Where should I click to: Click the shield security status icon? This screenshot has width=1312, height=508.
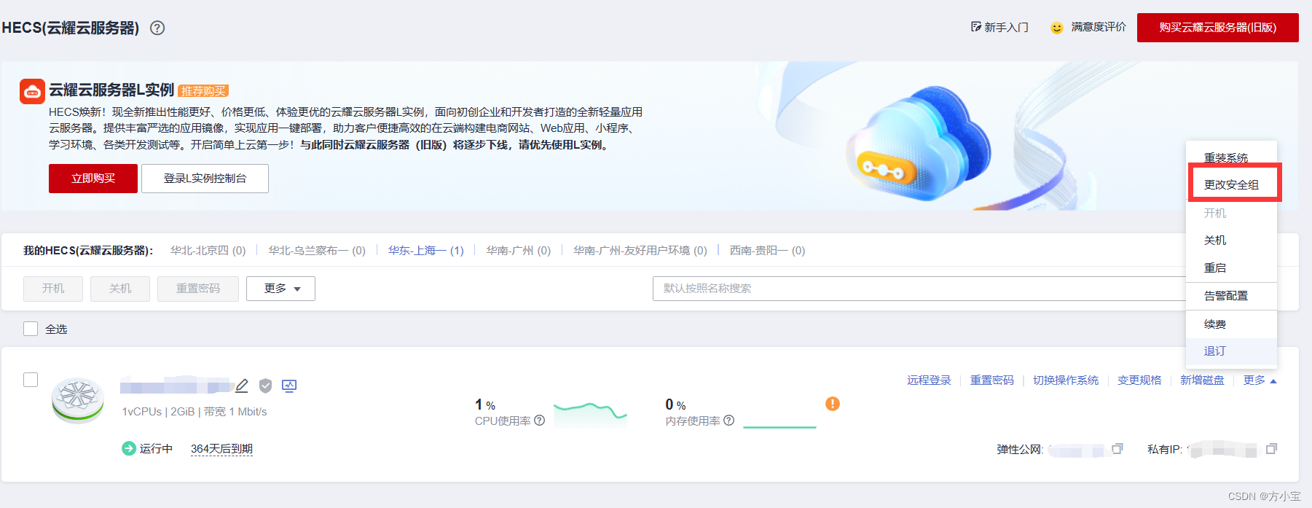point(266,386)
